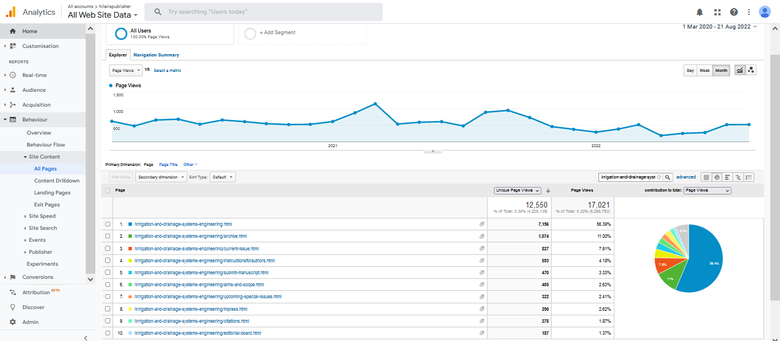Switch to the Navigation Summary tab

click(156, 55)
